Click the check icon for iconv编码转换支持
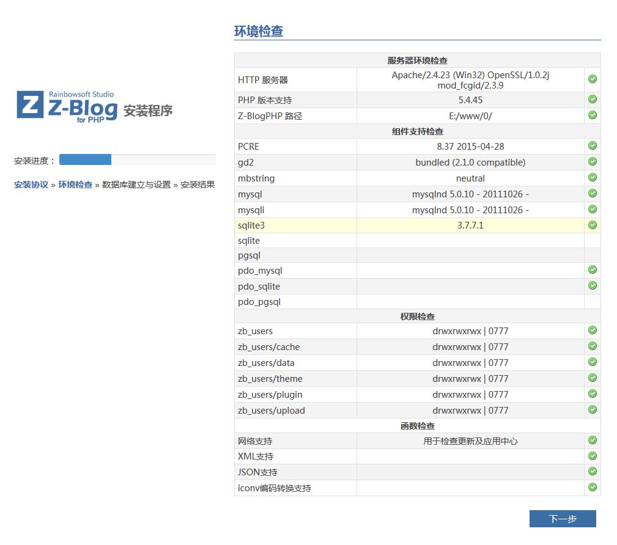The image size is (617, 545). coord(592,487)
